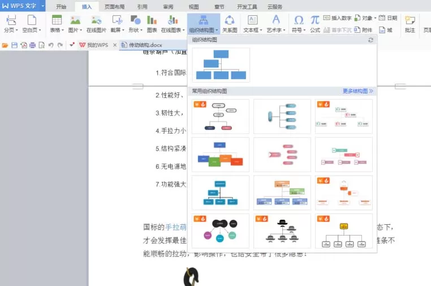431x286 pixels.
Task: Expand the 文本框 dropdown arrow
Action: [x=261, y=30]
